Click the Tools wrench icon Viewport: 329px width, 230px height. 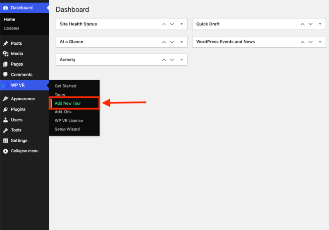(5, 130)
